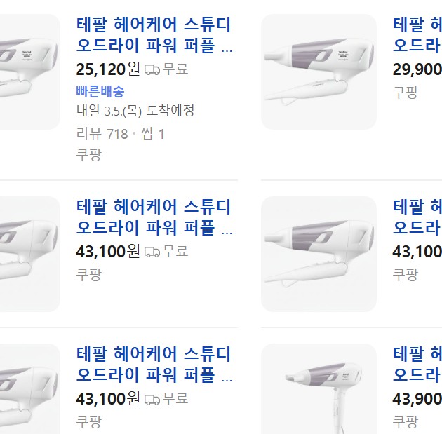
Task: Click the 찜 1 wishlist count
Action: coord(152,133)
